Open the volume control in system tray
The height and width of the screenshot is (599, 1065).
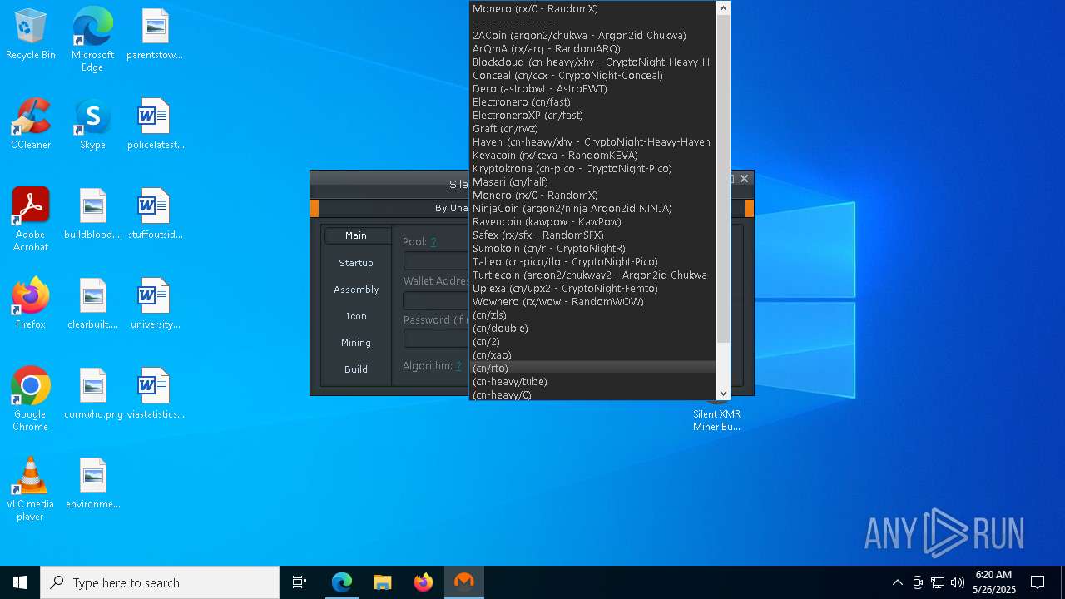958,582
